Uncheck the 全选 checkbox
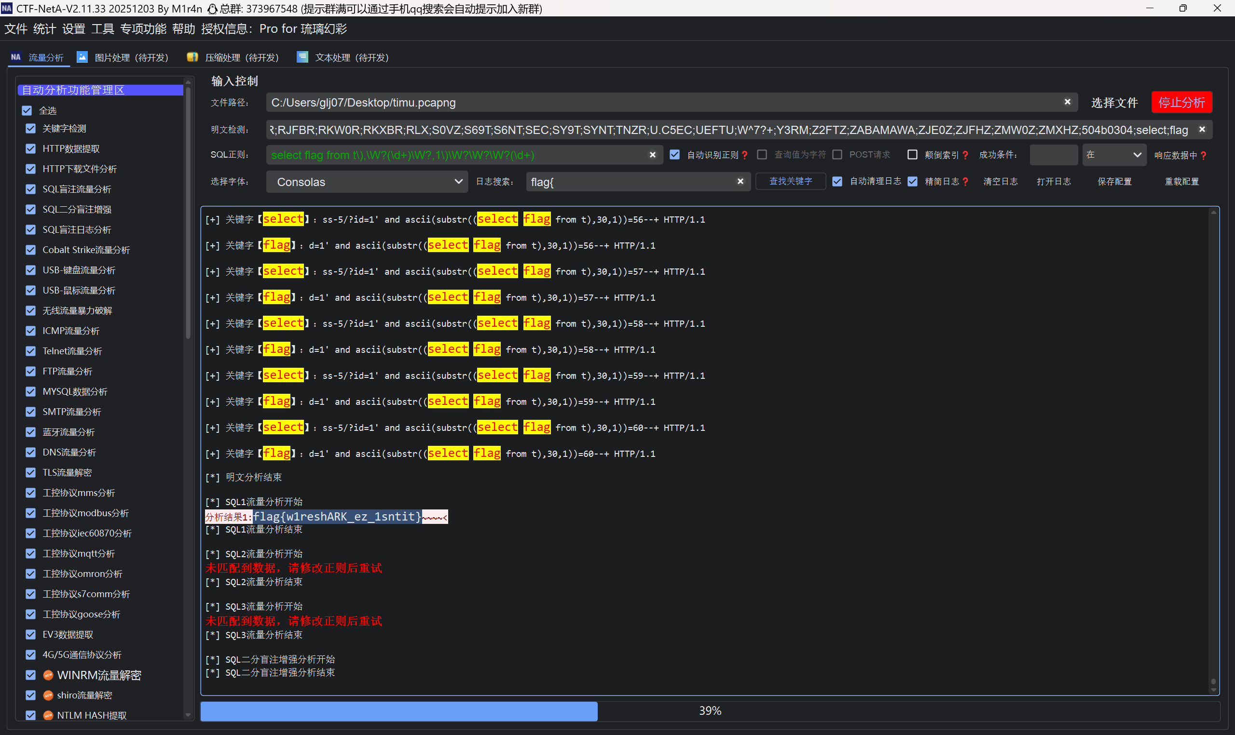This screenshot has height=735, width=1235. 27,110
